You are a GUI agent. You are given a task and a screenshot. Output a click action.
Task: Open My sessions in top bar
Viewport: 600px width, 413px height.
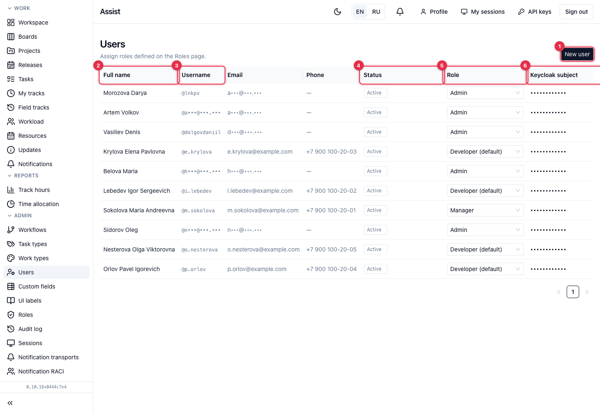point(482,12)
